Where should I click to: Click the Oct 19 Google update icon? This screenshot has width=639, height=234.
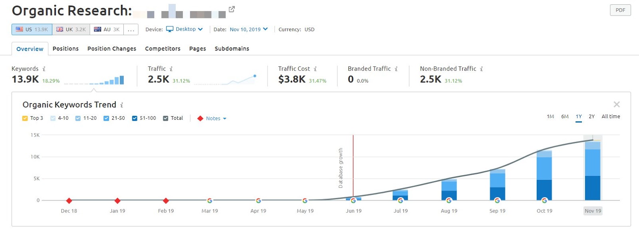544,201
